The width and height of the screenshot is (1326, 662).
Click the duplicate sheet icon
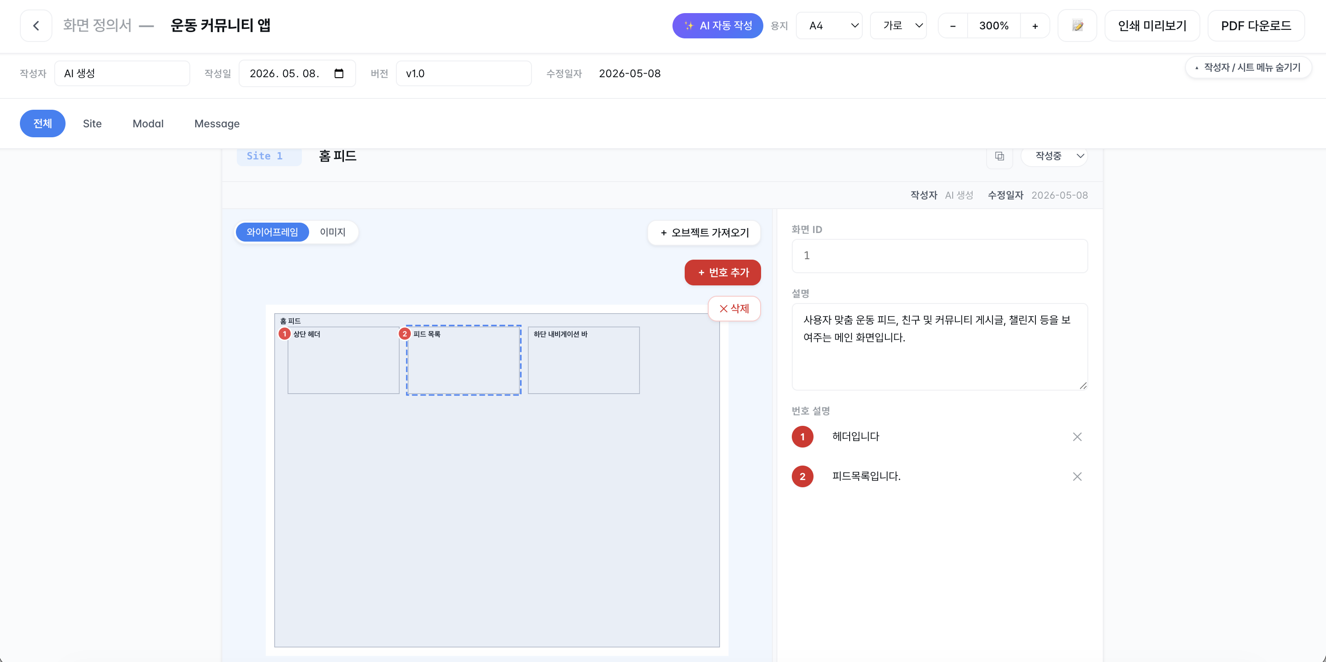click(999, 156)
